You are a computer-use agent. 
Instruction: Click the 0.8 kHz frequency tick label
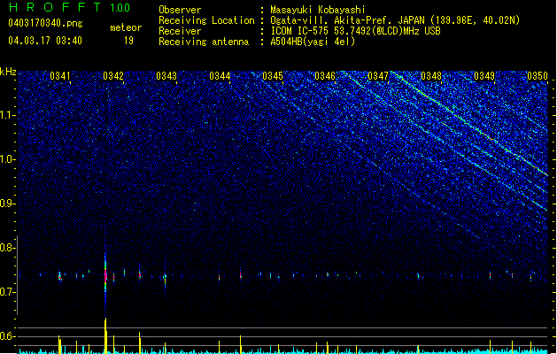click(6, 248)
